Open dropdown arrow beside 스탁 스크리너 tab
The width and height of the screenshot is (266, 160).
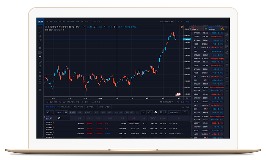[x=58, y=107]
